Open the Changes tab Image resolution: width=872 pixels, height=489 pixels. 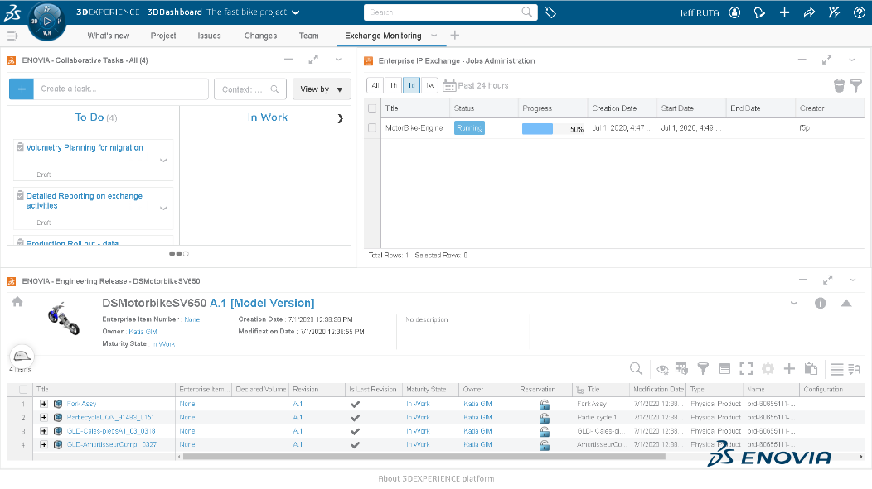pos(260,36)
